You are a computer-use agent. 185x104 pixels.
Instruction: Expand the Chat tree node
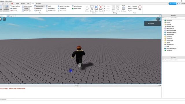[163, 46]
